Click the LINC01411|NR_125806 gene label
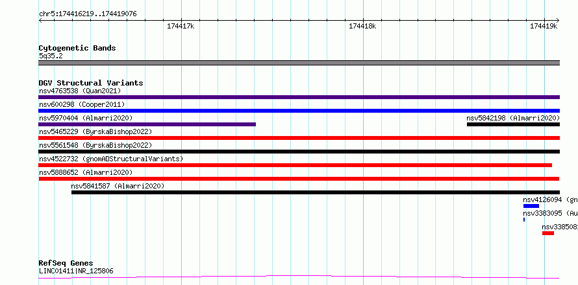Screen dimensions: 578x285 76,271
